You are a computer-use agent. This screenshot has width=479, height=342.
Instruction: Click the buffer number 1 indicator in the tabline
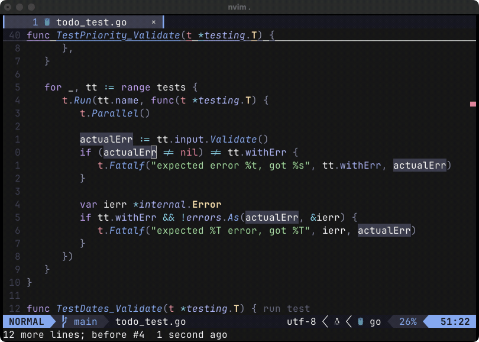pos(34,21)
